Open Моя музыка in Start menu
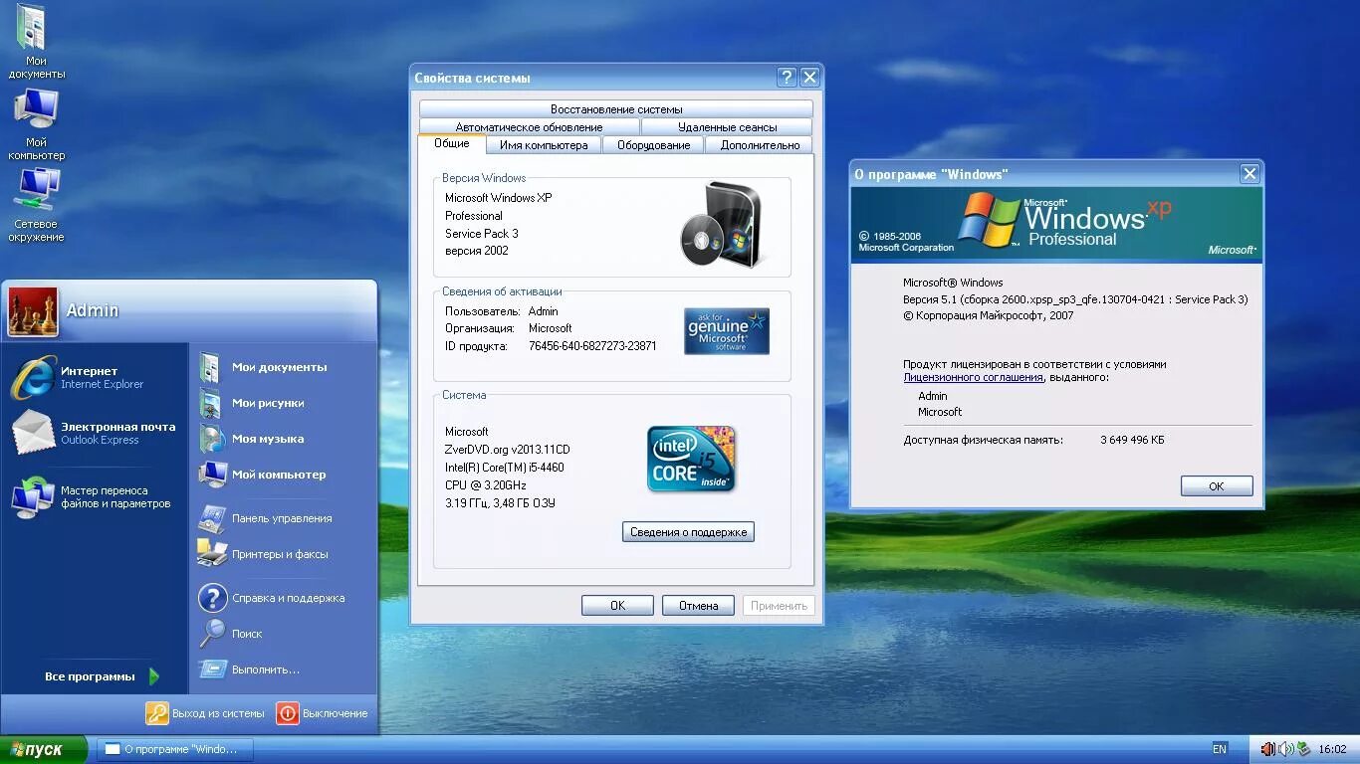Screen dimensions: 1360x764 tap(282, 439)
